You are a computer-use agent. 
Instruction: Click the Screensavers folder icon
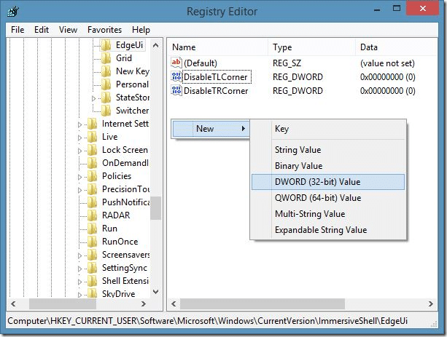[93, 255]
